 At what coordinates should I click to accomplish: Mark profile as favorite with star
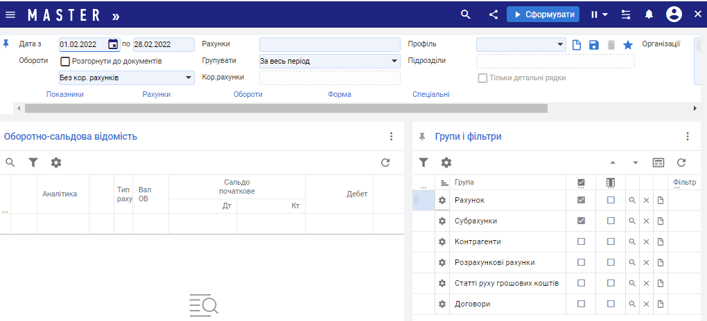click(x=628, y=45)
